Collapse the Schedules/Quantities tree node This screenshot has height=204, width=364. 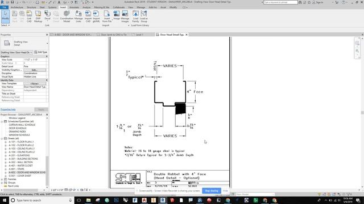[2, 121]
